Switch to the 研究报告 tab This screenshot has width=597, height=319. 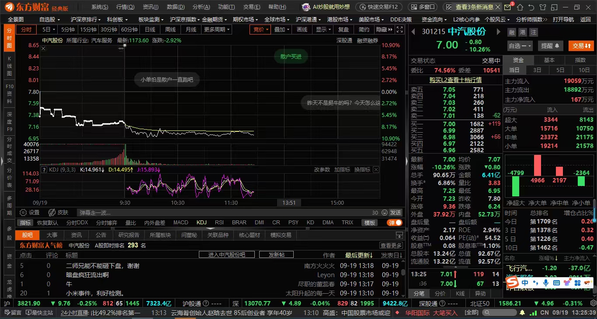point(129,235)
